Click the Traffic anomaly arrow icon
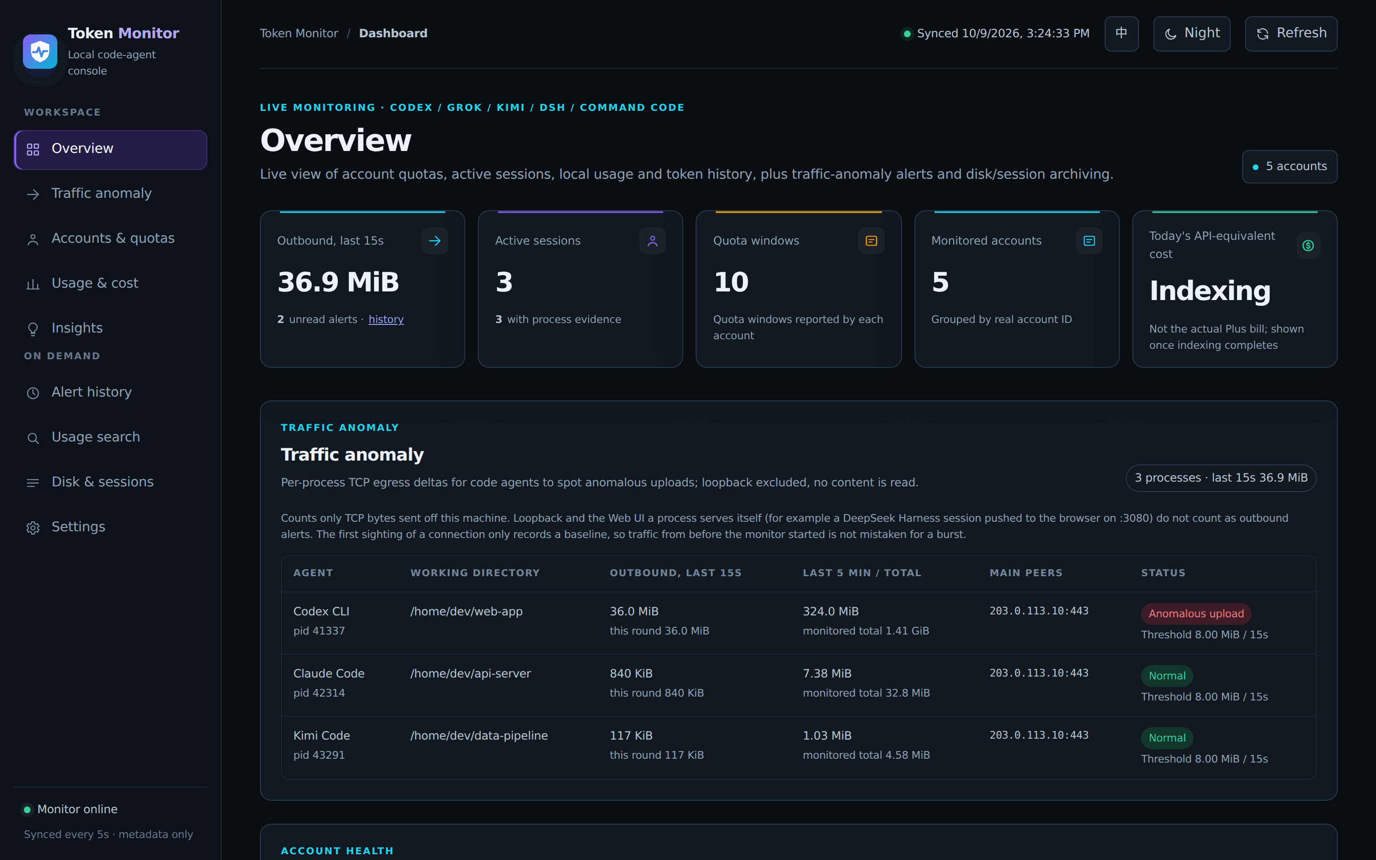The width and height of the screenshot is (1376, 860). coord(33,194)
